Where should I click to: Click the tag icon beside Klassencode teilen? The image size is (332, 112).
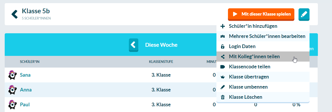(223, 67)
